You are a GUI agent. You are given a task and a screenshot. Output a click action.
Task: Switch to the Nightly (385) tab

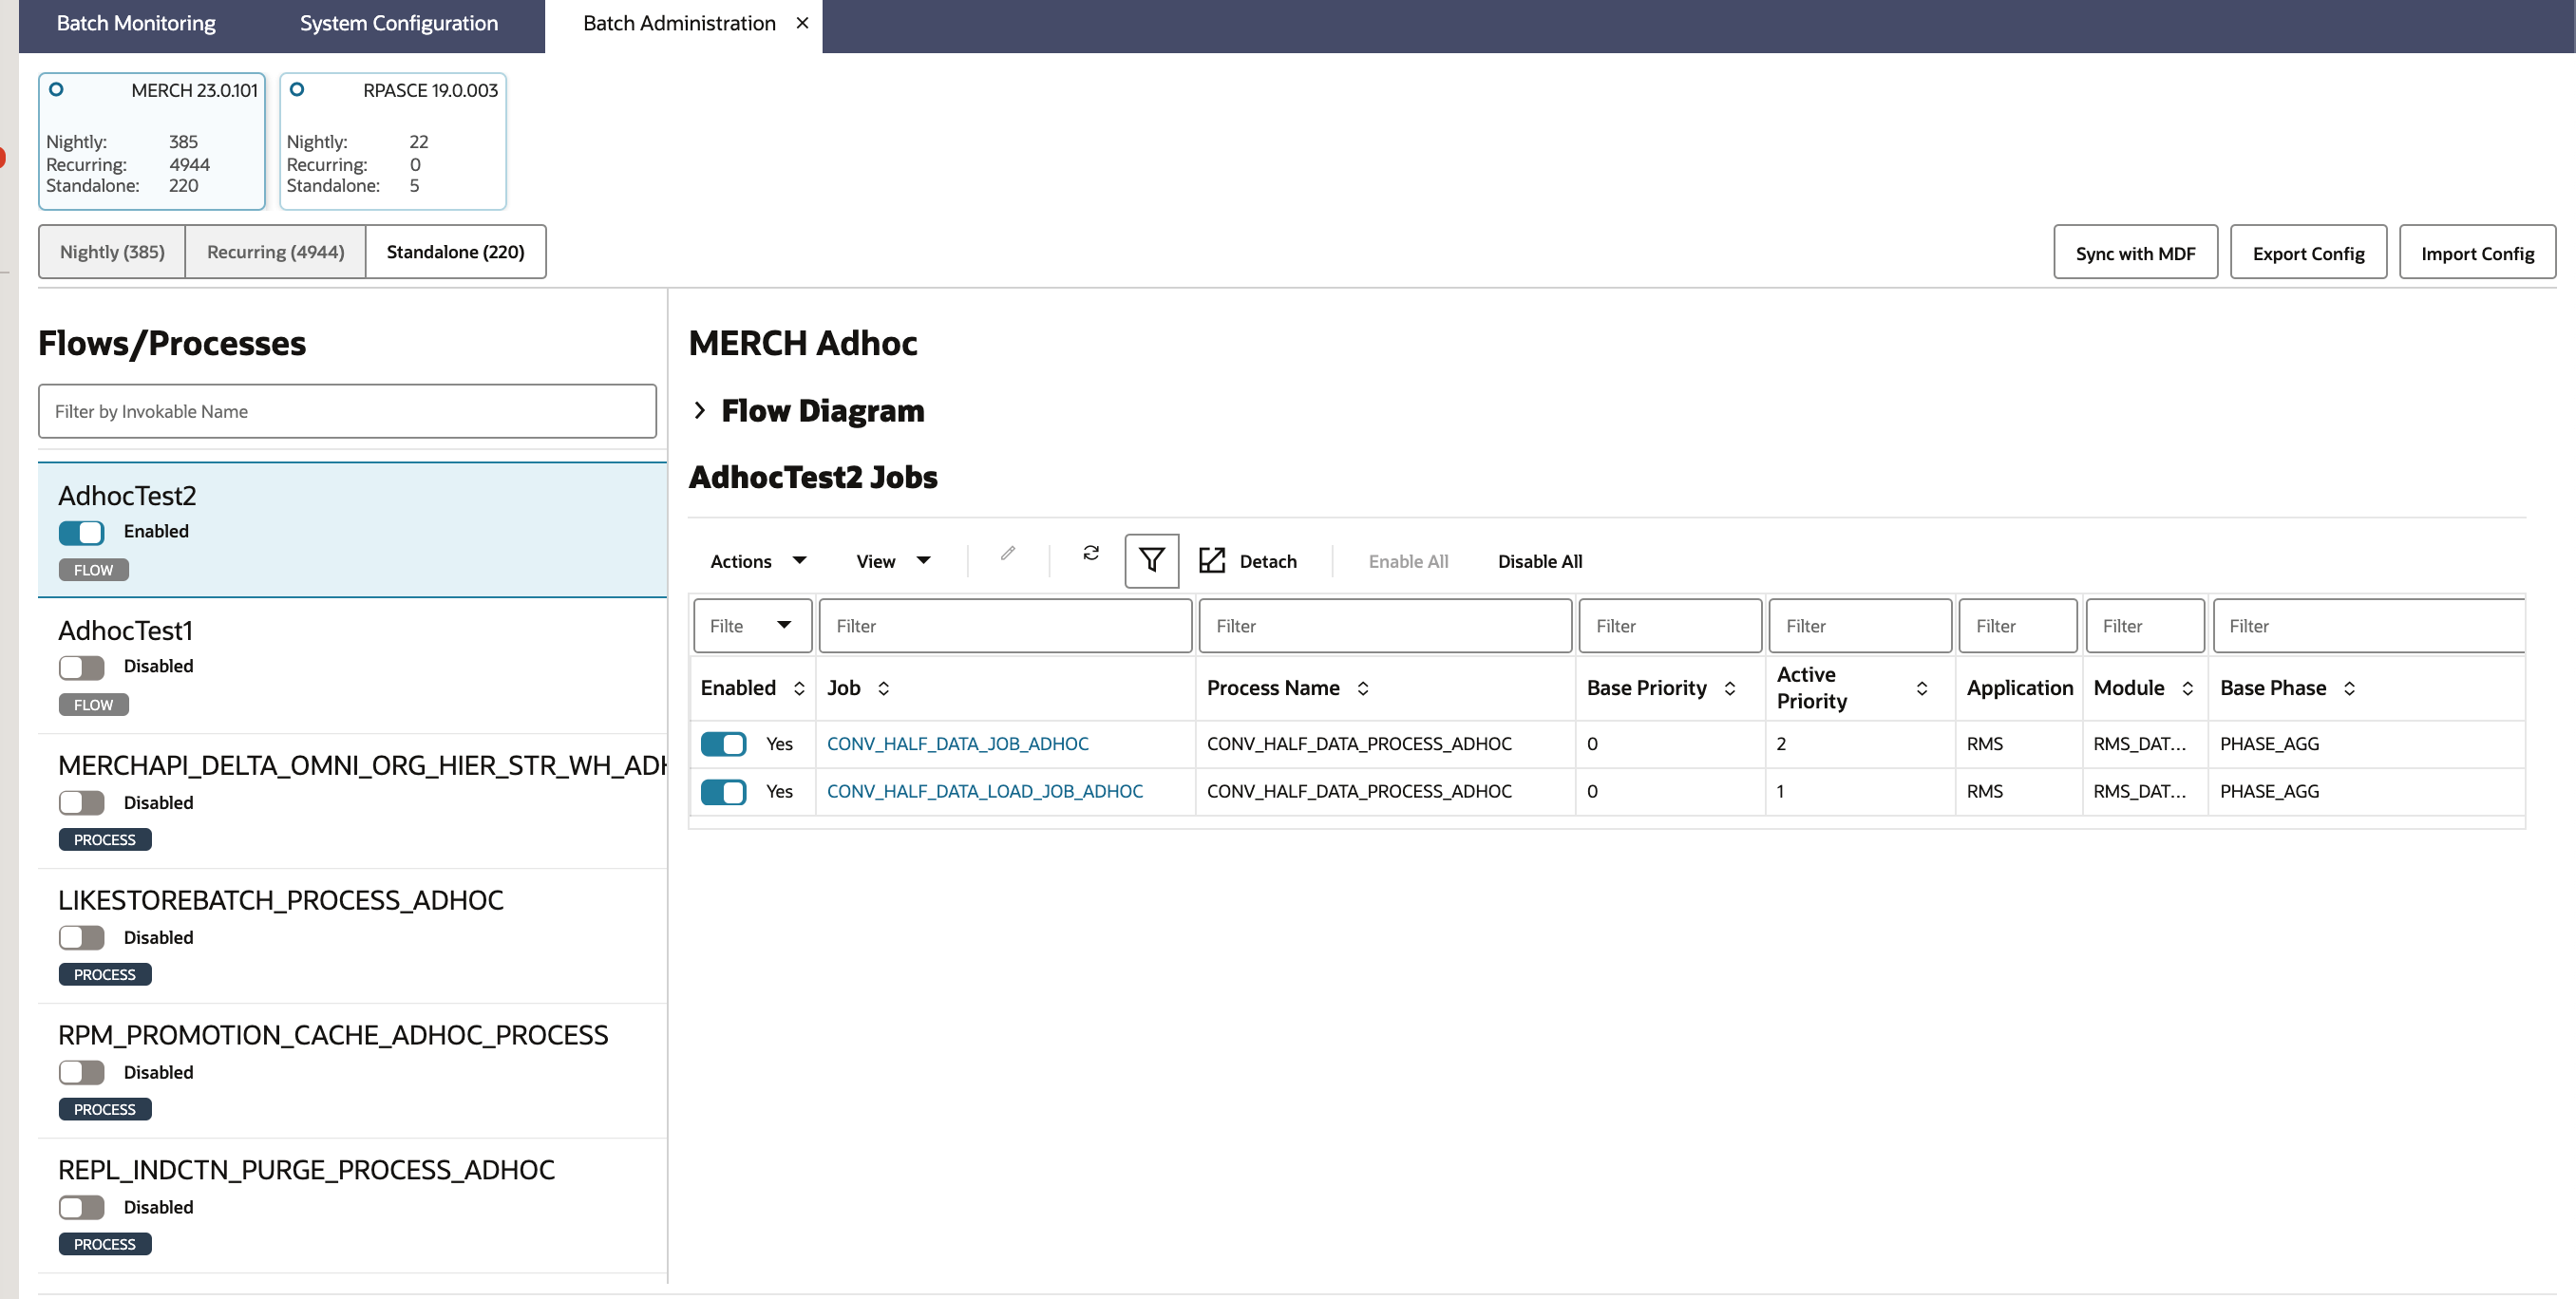click(112, 252)
